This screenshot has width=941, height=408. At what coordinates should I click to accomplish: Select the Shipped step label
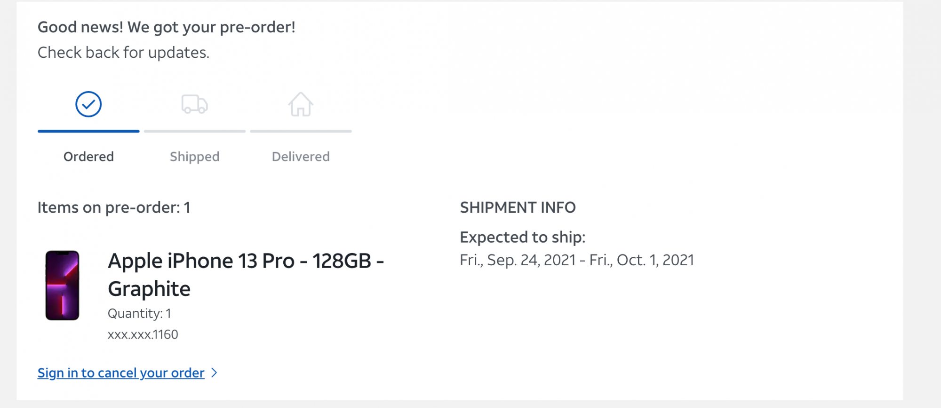pos(194,156)
